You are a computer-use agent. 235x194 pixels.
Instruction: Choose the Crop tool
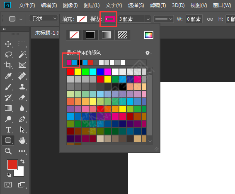point(8,65)
